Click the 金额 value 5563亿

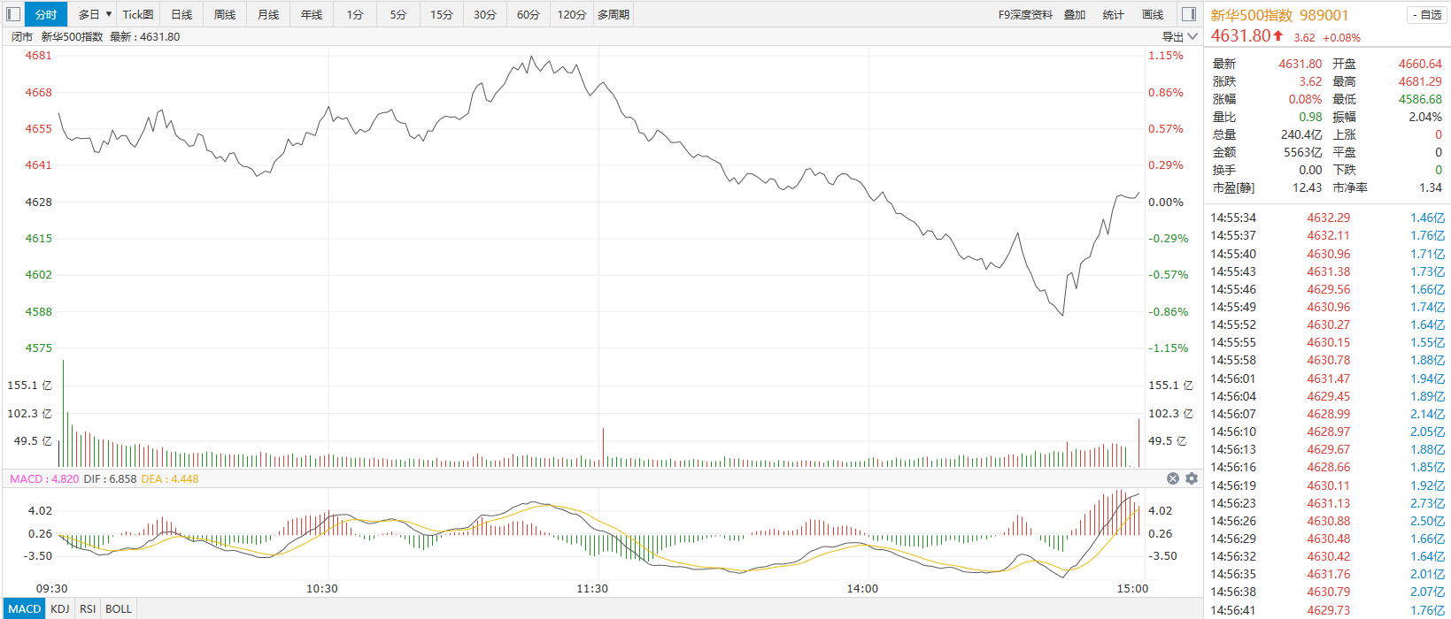(1303, 152)
